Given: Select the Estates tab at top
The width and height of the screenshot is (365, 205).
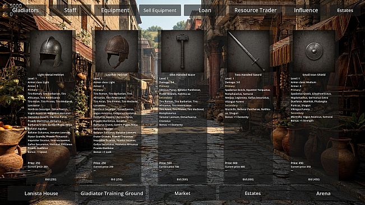Looking at the screenshot, I should click(x=345, y=10).
